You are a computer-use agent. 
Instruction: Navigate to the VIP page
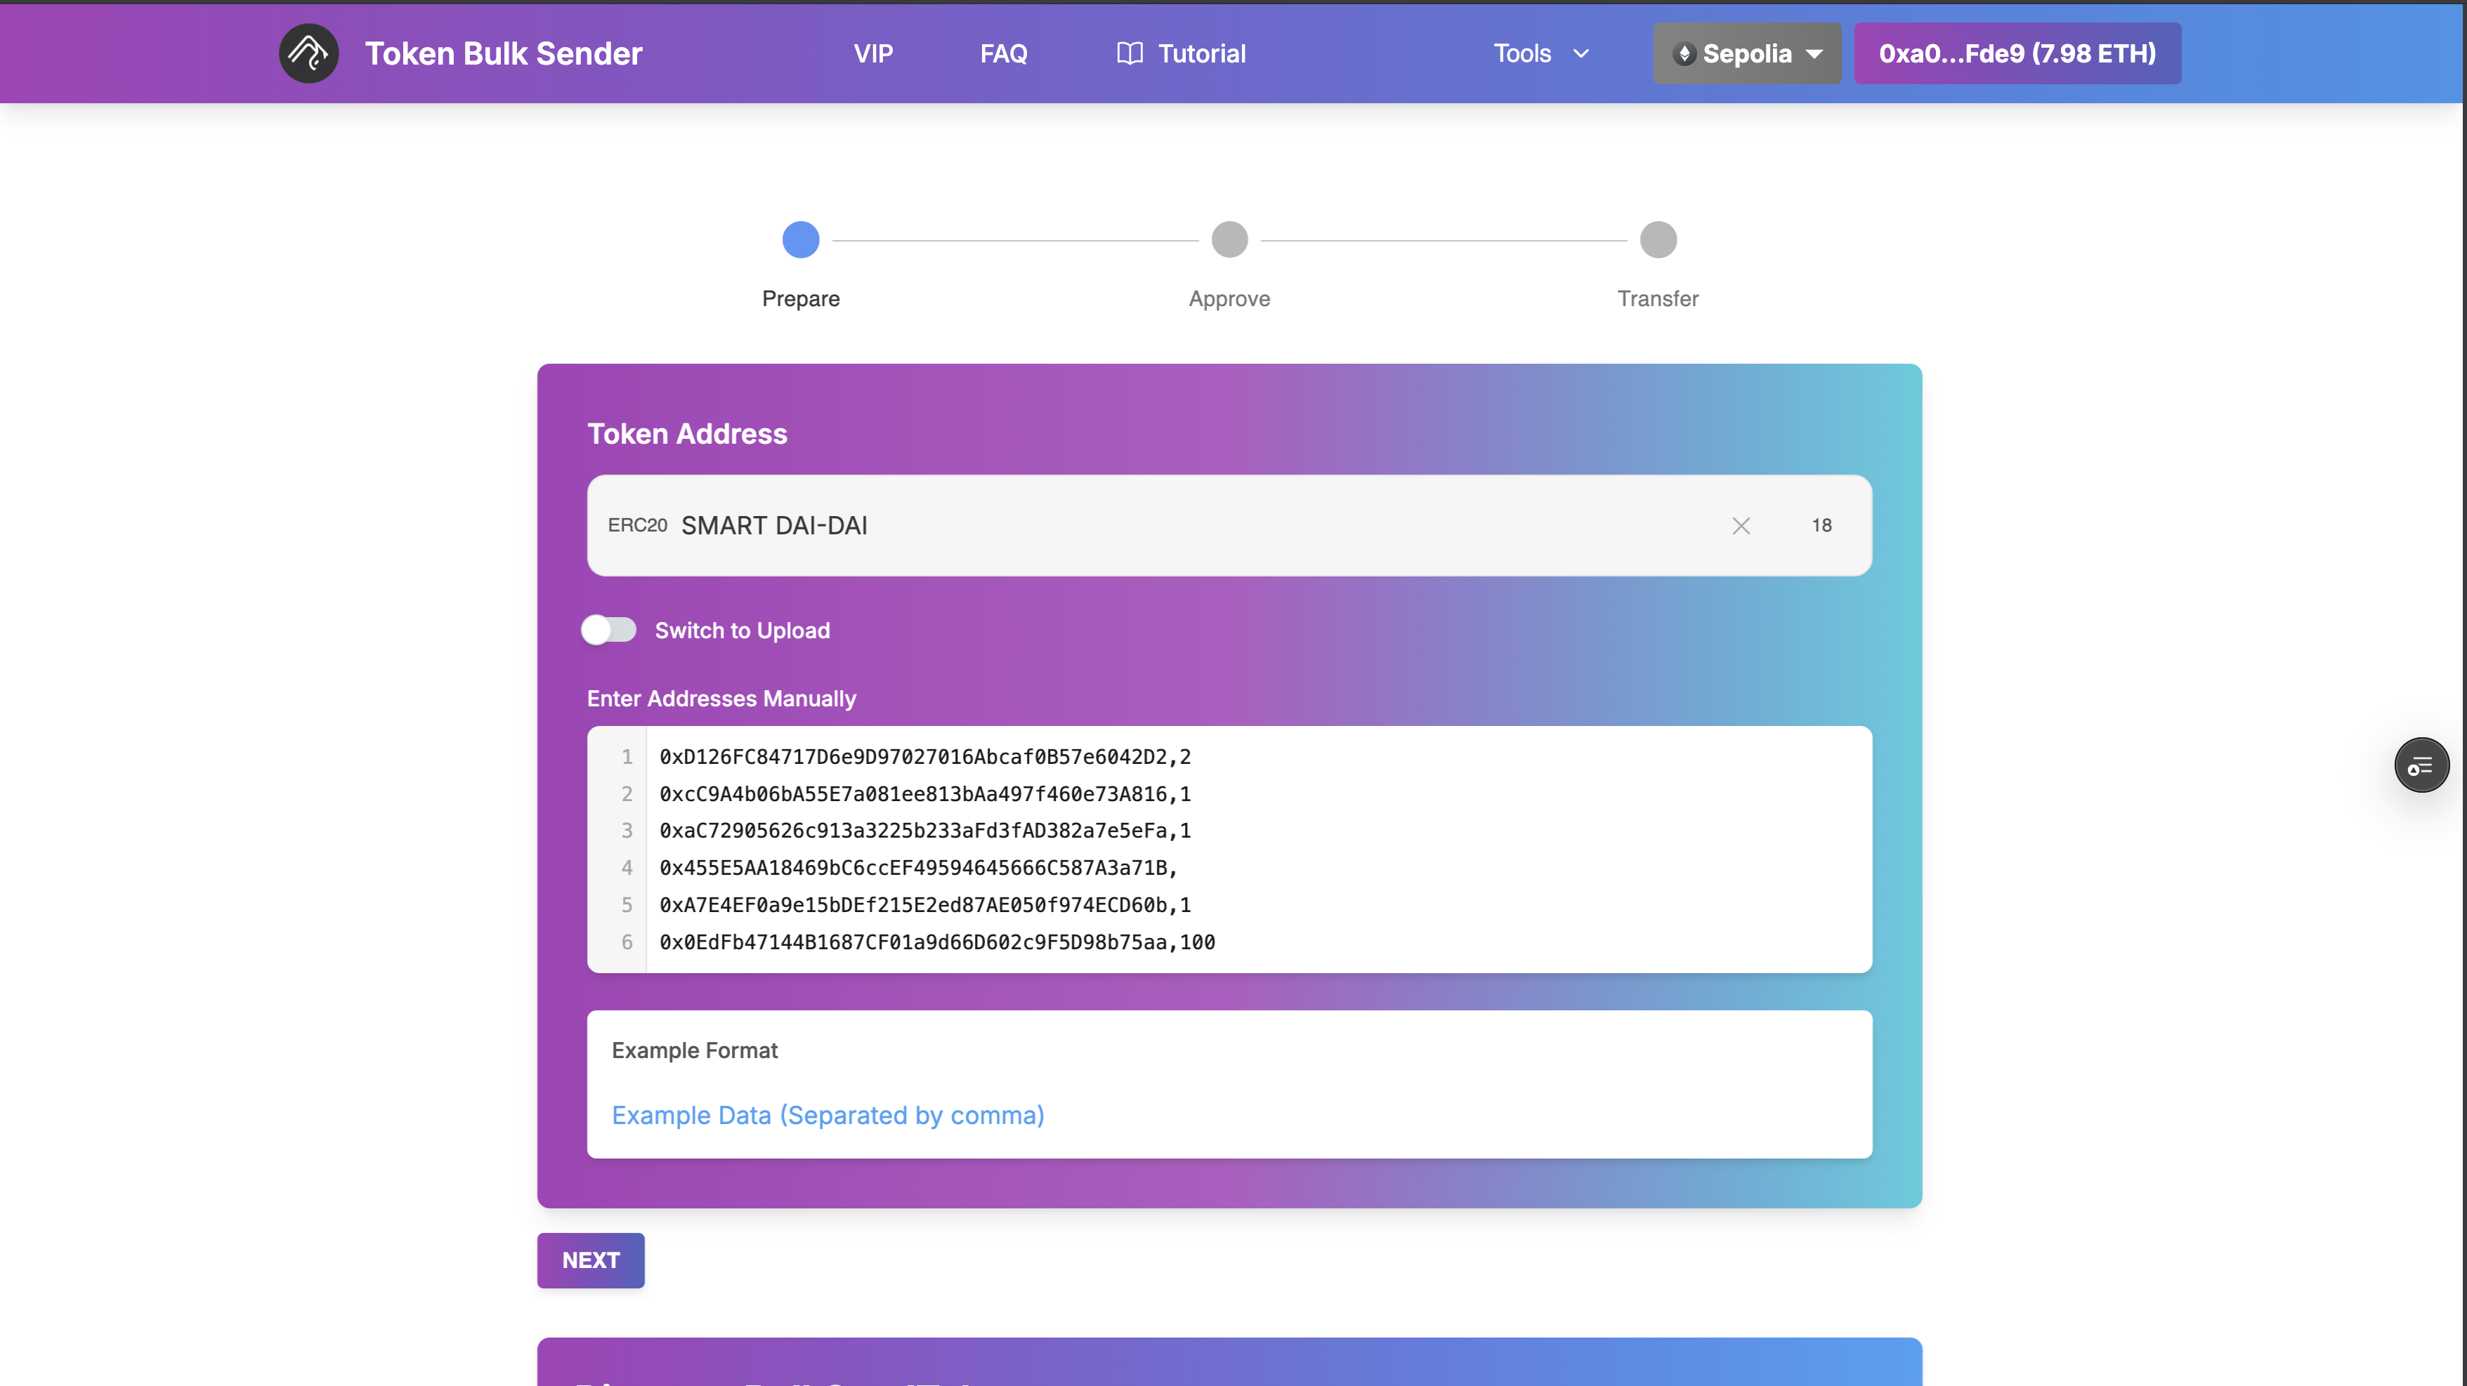click(872, 53)
